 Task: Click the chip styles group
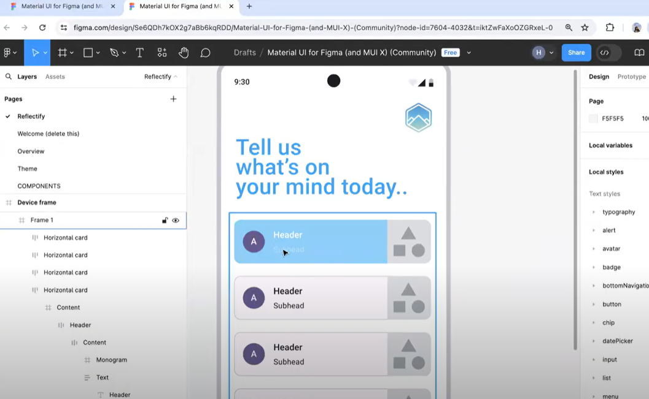608,322
